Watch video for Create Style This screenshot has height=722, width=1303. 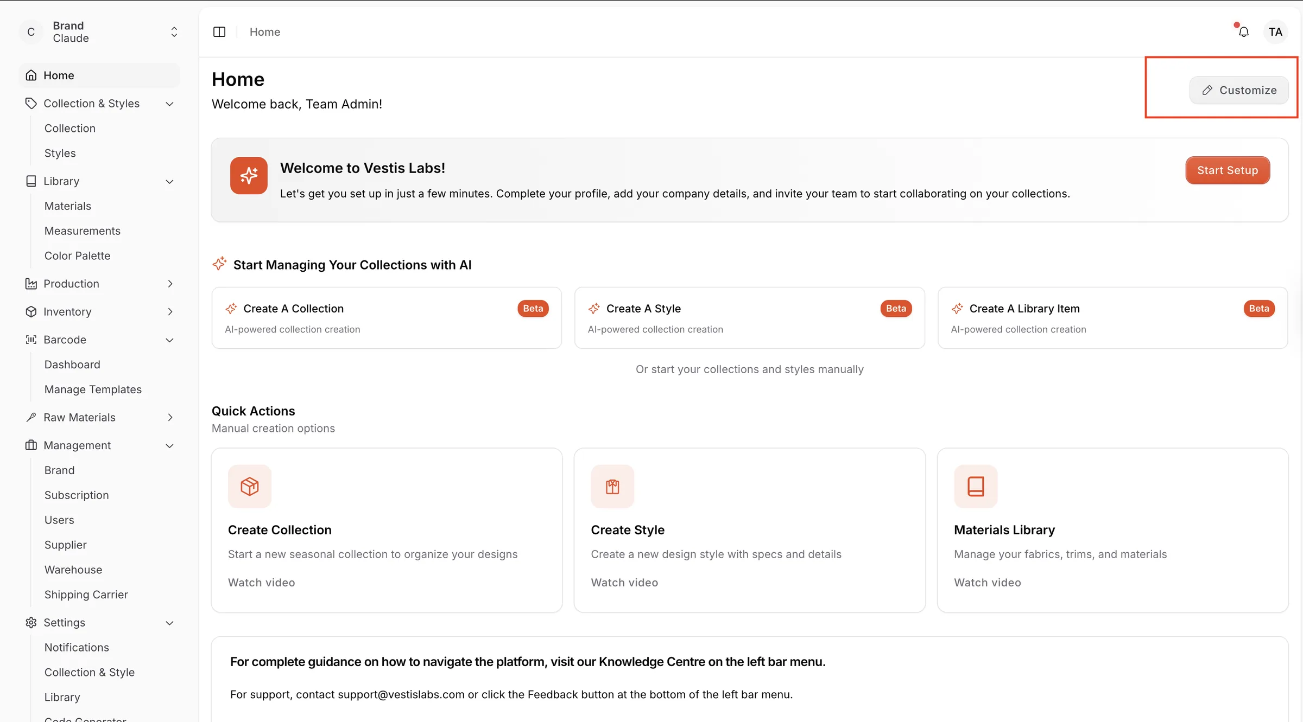point(624,583)
